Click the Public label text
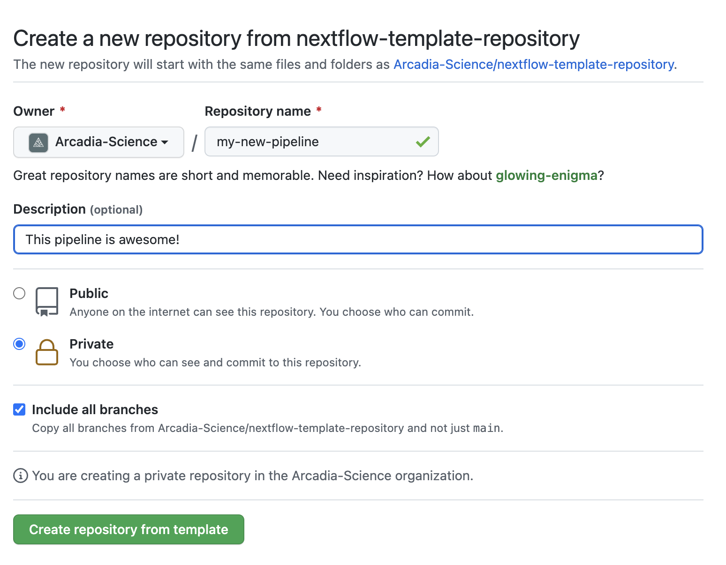The height and width of the screenshot is (565, 726). pyautogui.click(x=89, y=293)
